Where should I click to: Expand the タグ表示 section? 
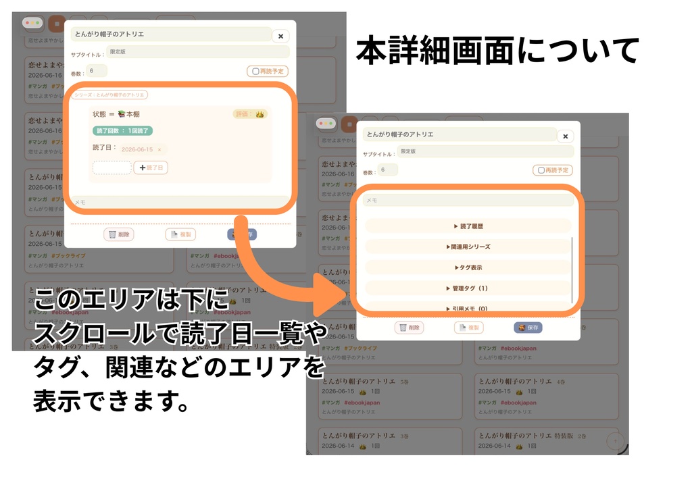click(468, 267)
